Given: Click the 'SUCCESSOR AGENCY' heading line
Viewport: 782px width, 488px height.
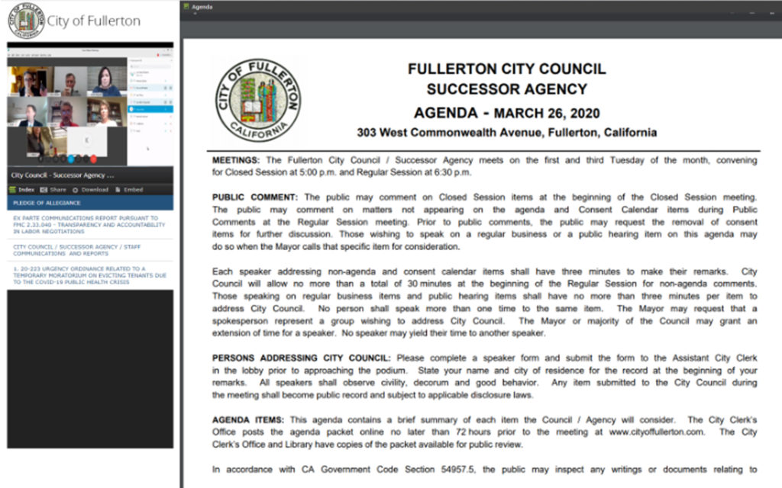Looking at the screenshot, I should 507,89.
